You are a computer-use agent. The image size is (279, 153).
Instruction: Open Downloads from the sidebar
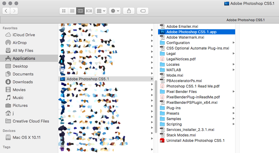29,82
